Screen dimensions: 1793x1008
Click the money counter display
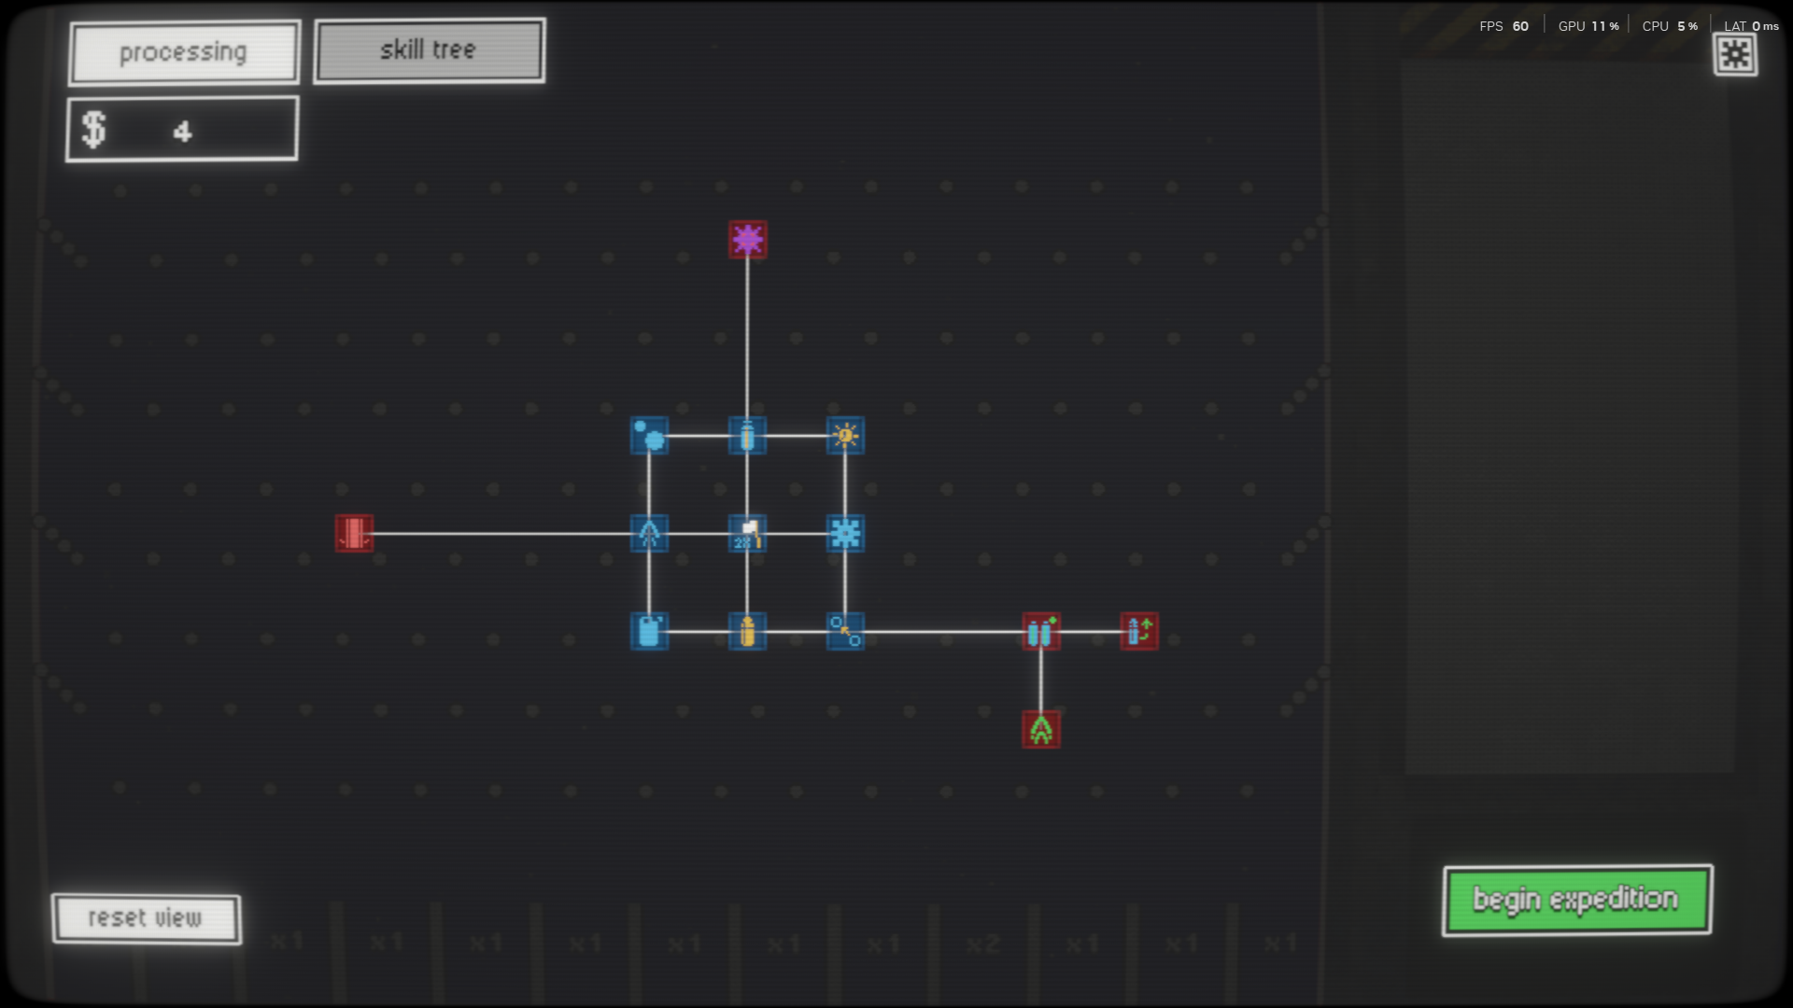tap(182, 130)
